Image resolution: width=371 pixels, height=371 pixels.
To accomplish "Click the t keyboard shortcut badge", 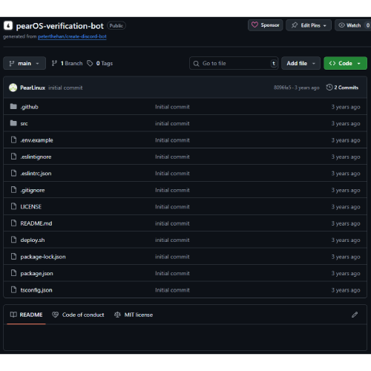I will coord(274,64).
